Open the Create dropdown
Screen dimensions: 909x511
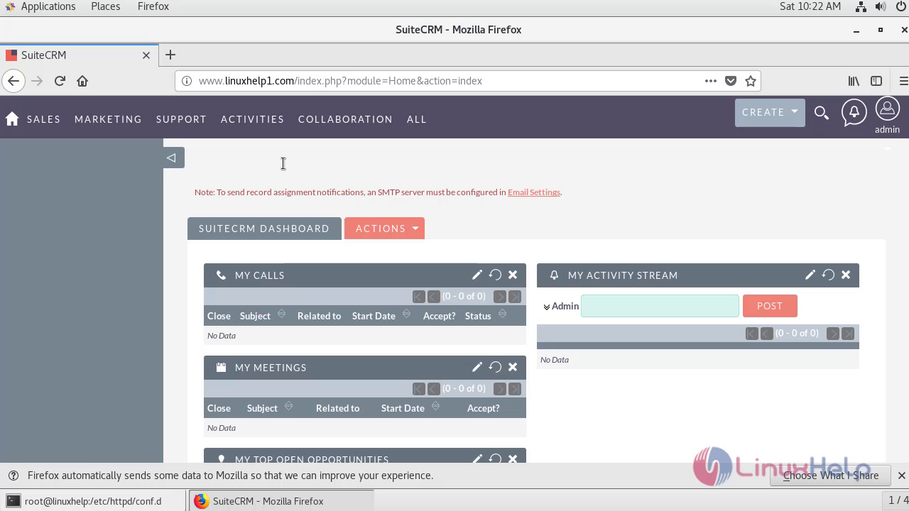click(x=770, y=112)
